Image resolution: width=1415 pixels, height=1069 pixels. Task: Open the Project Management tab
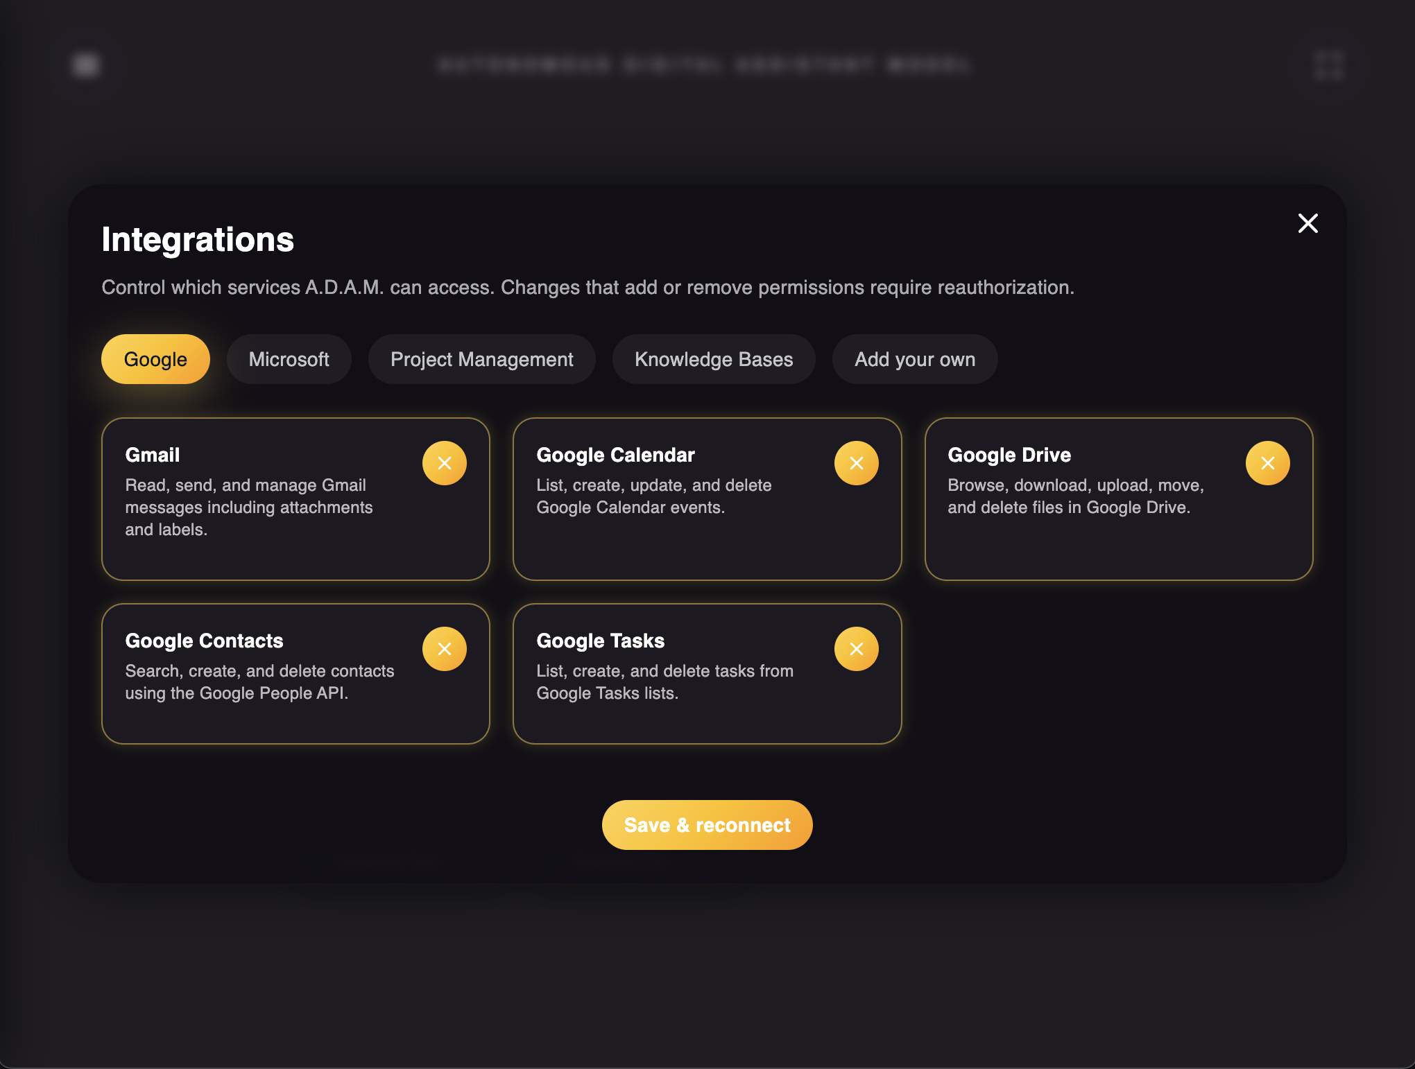[481, 359]
